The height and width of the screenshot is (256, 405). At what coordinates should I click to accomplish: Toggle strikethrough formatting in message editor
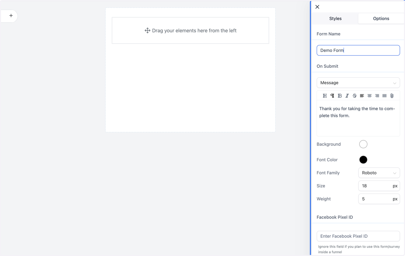coord(354,96)
